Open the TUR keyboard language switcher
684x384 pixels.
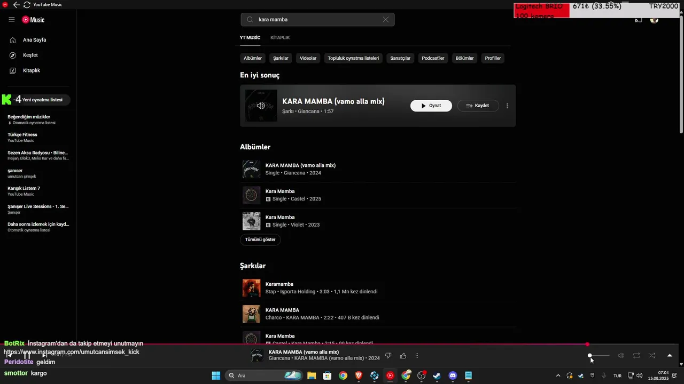pyautogui.click(x=617, y=376)
